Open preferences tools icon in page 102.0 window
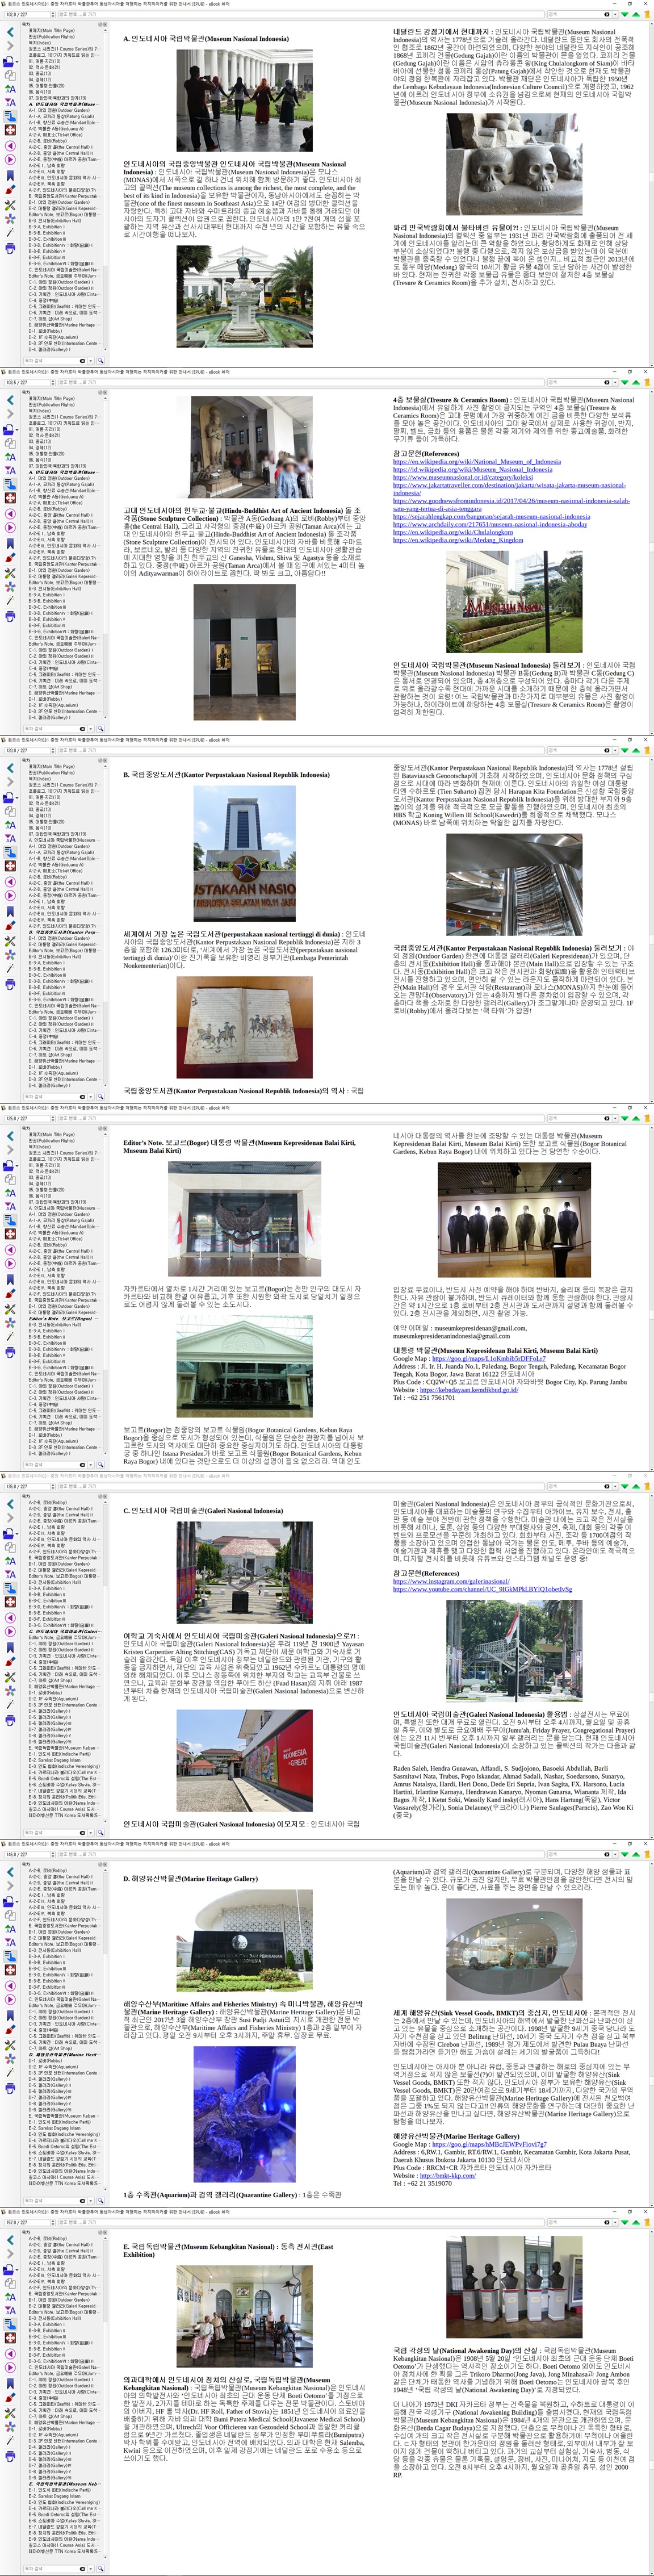Image resolution: width=654 pixels, height=2576 pixels. [x=10, y=205]
